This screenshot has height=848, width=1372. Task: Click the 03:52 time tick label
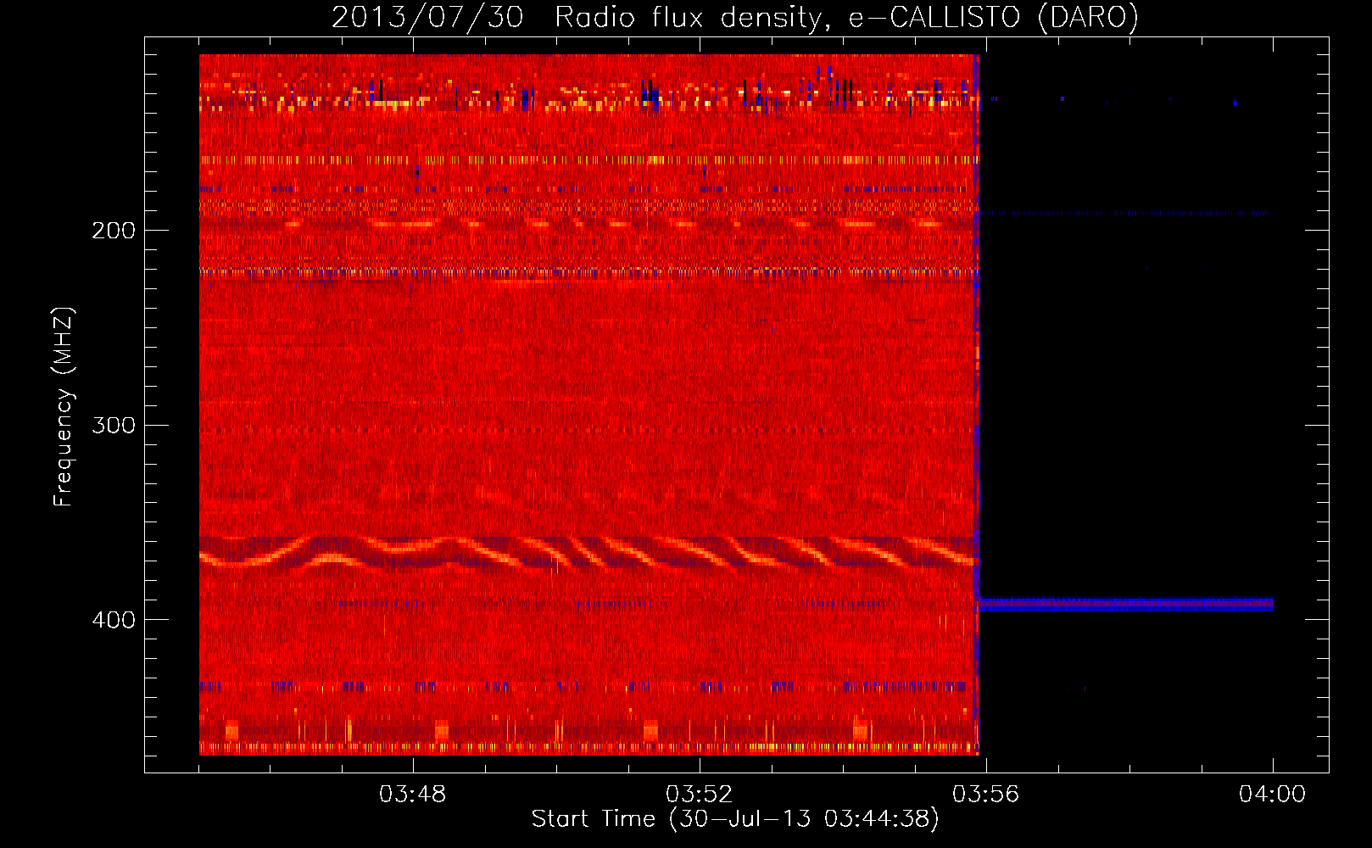pos(699,795)
